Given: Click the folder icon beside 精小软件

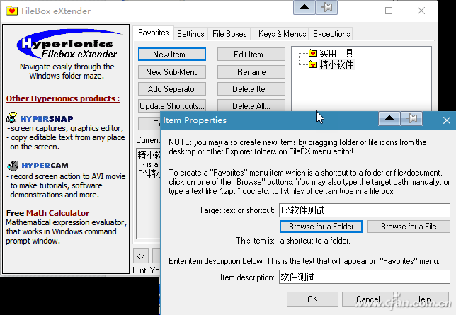Looking at the screenshot, I should coord(312,64).
